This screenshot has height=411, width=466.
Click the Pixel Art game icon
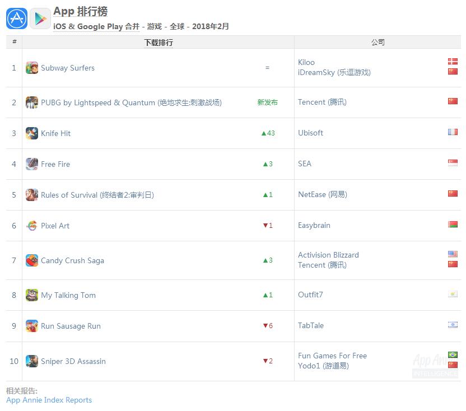pos(32,226)
